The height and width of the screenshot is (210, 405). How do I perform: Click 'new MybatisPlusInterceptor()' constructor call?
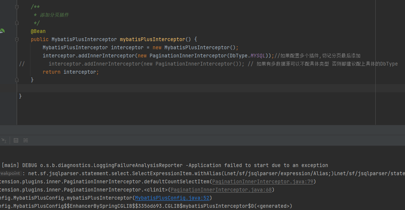(194, 47)
